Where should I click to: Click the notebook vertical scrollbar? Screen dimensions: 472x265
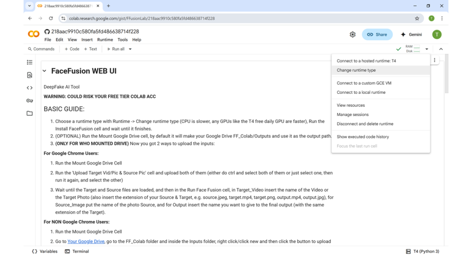(446, 74)
